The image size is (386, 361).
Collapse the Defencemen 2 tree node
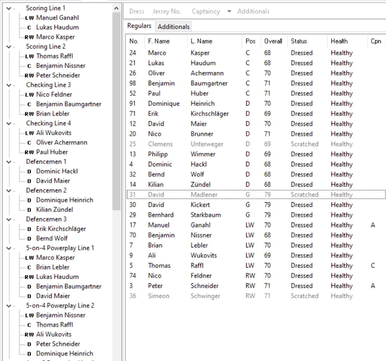pos(9,191)
